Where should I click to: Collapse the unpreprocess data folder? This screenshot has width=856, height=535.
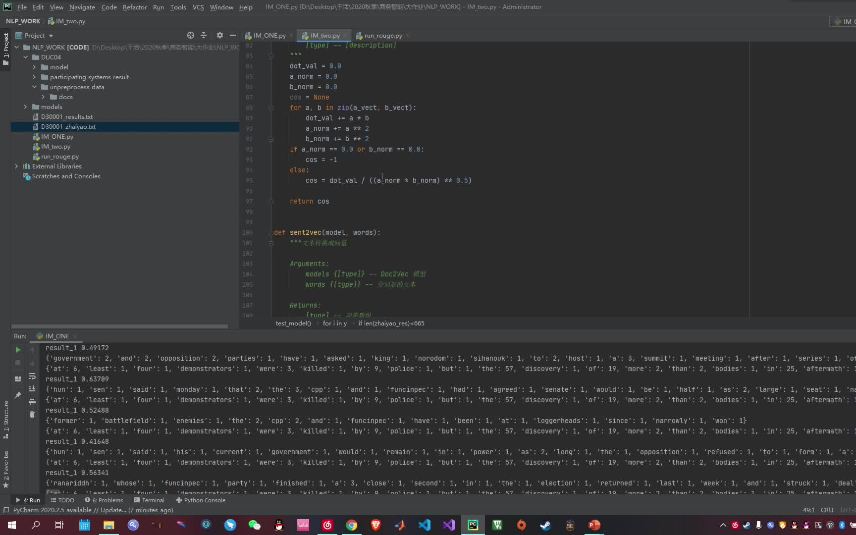34,87
